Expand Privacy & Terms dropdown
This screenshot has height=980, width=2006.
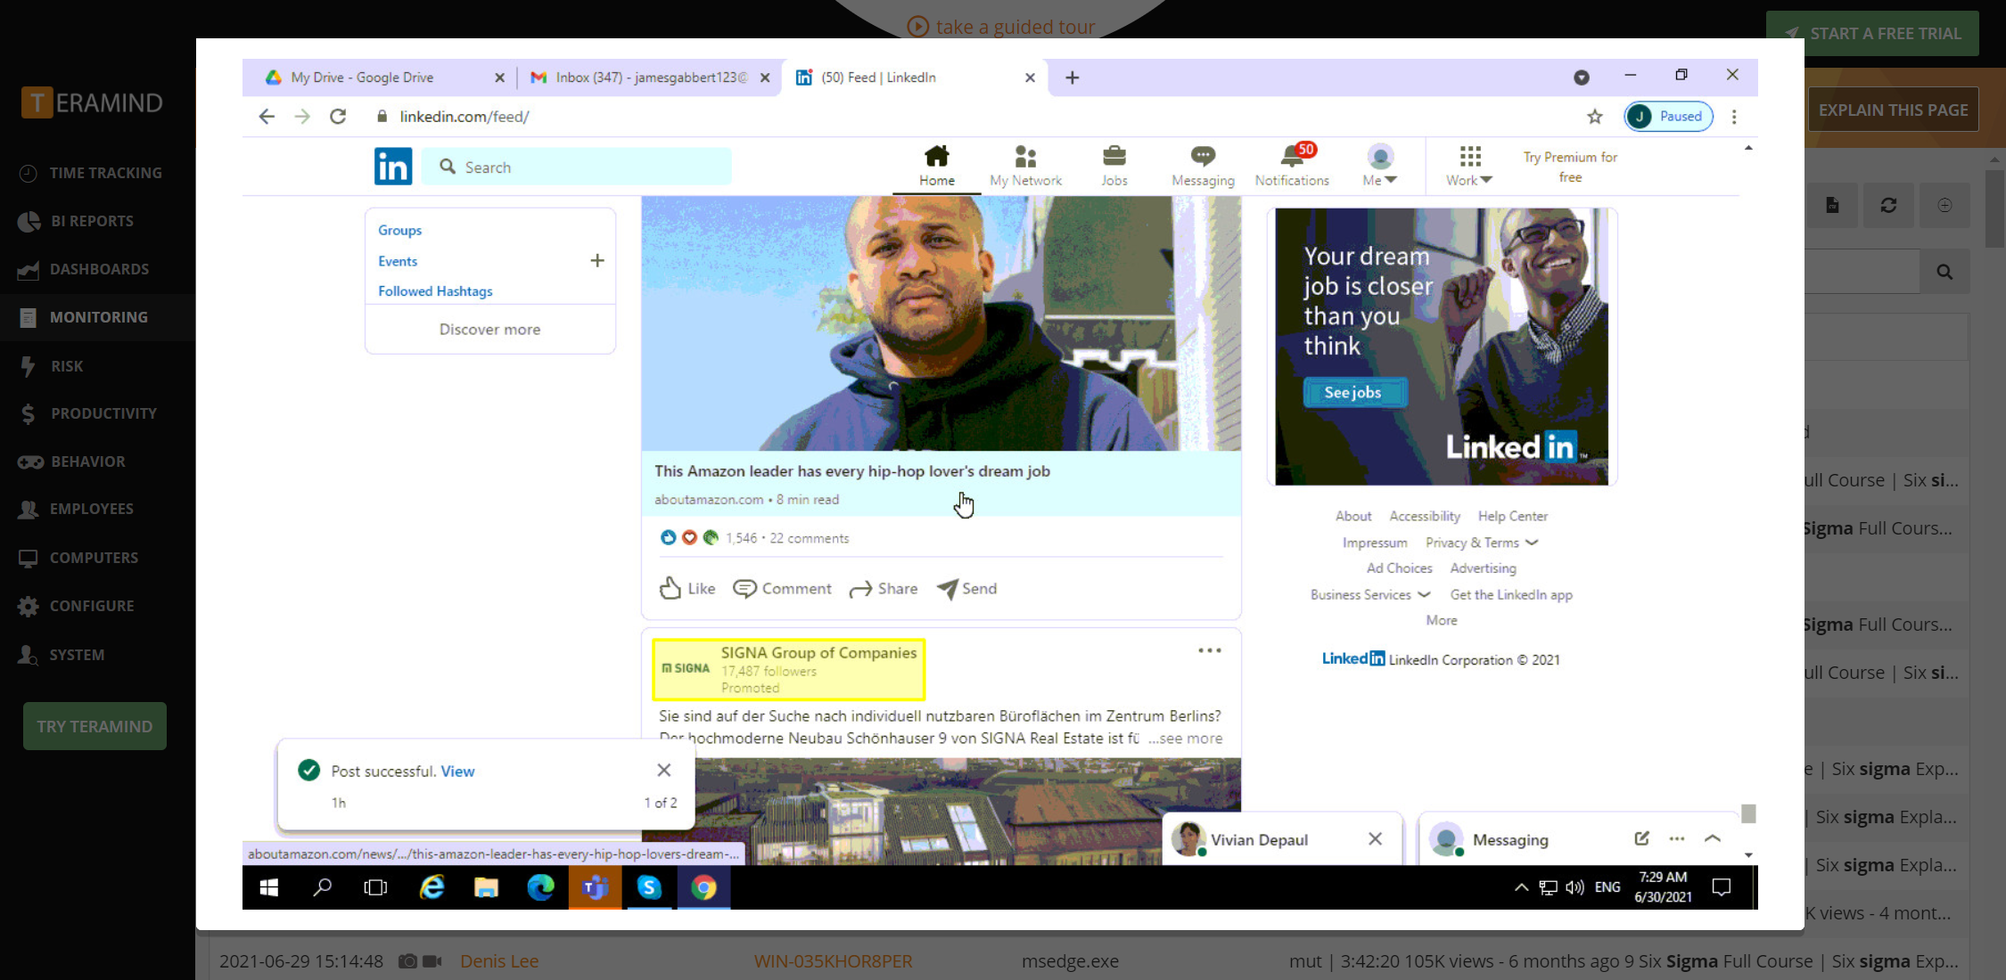coord(1481,543)
